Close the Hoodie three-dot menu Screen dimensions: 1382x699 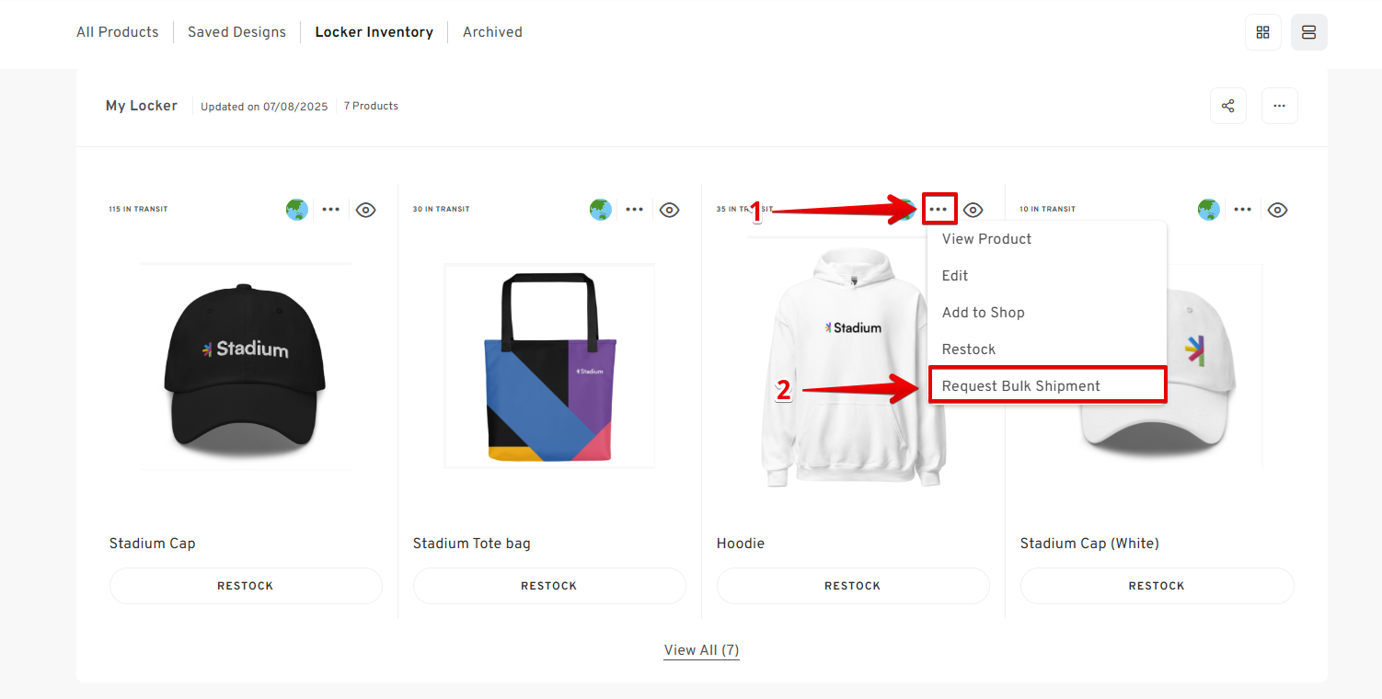[x=939, y=210]
